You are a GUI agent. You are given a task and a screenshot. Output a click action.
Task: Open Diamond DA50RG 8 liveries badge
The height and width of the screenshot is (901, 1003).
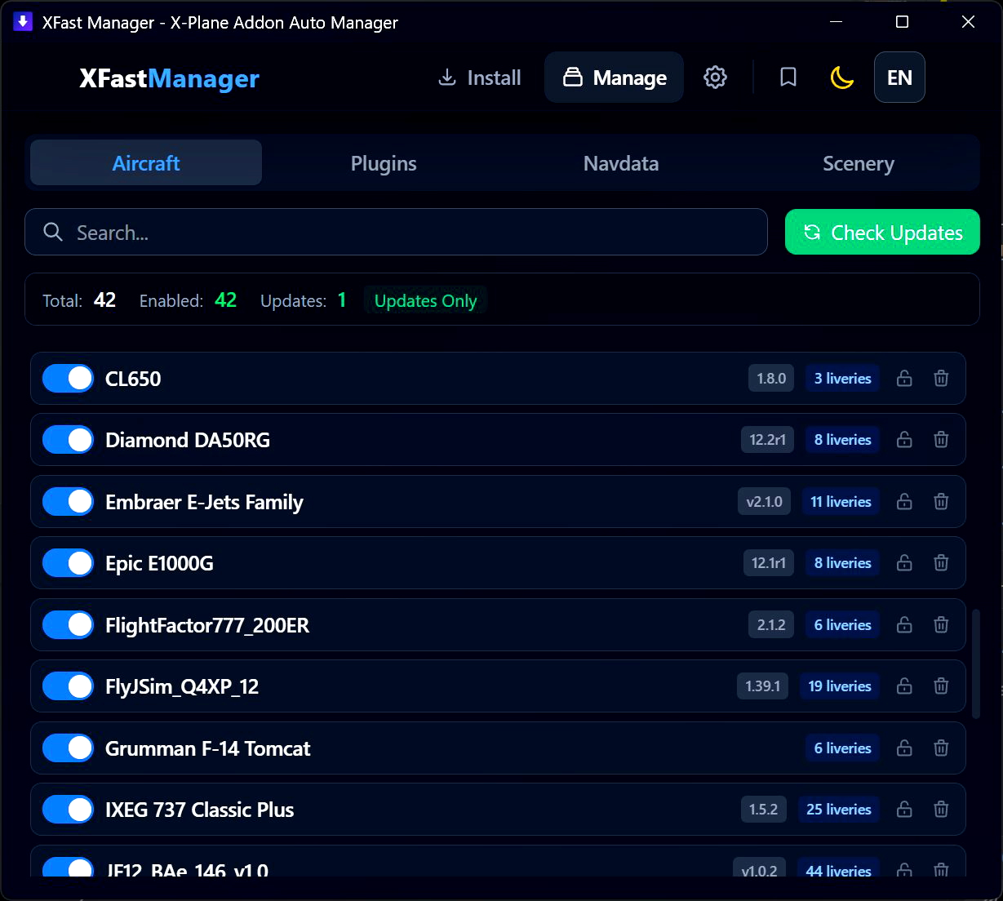click(x=842, y=440)
